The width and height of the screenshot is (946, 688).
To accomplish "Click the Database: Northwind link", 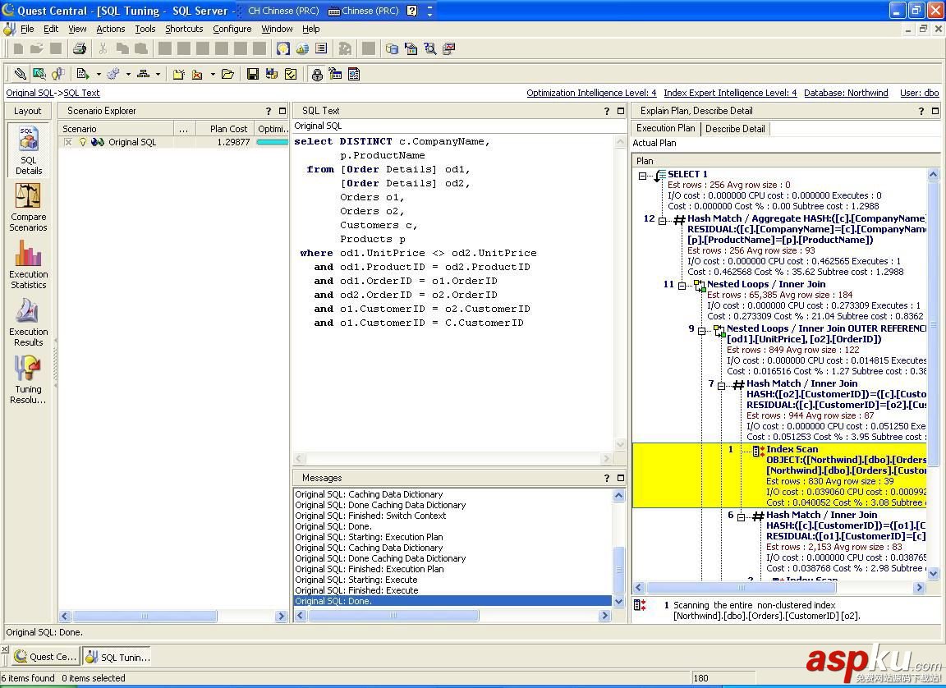I will pyautogui.click(x=846, y=93).
